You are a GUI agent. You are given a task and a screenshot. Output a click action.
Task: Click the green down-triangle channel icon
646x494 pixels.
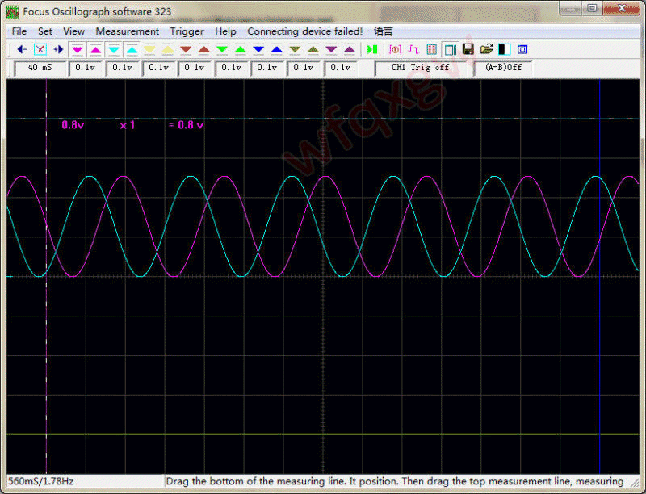(x=222, y=49)
